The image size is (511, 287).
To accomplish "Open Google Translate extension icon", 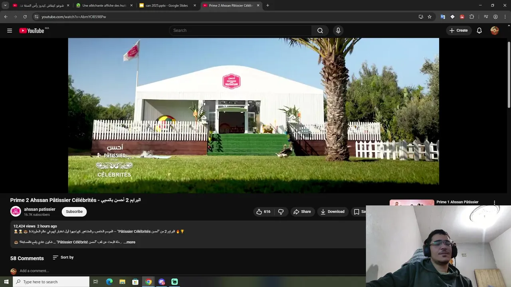I will click(x=443, y=17).
